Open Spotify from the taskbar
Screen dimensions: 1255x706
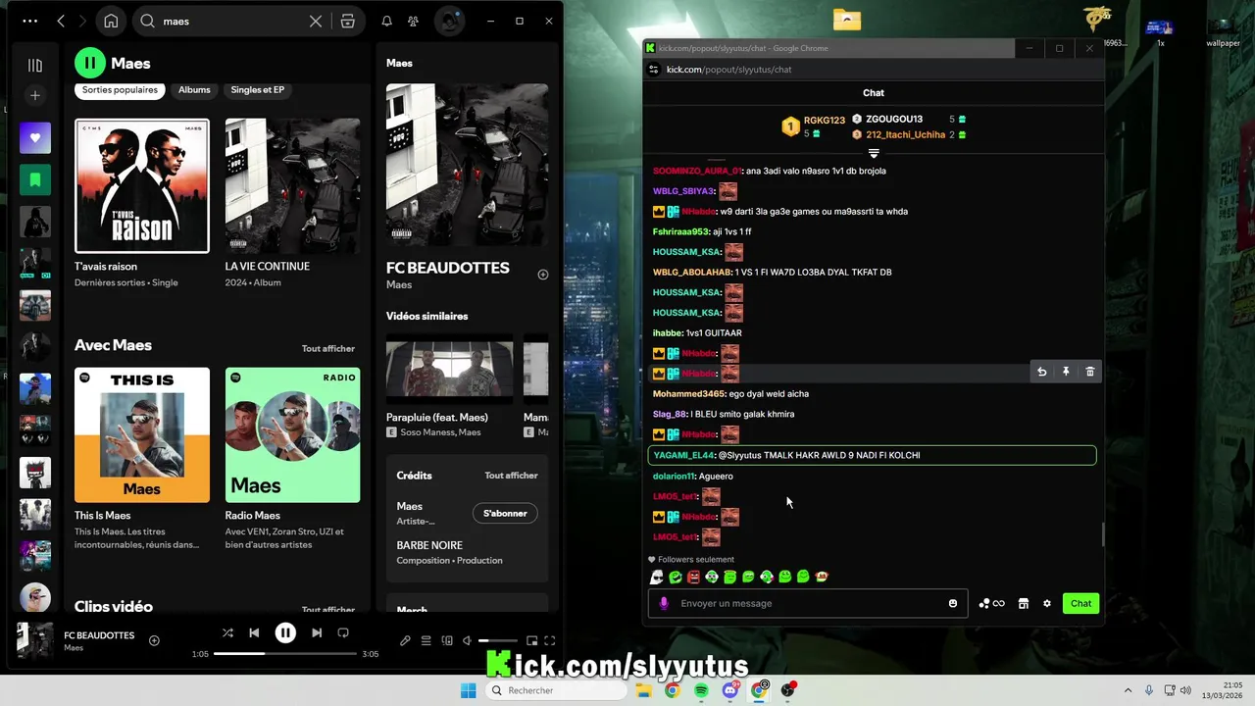click(702, 690)
